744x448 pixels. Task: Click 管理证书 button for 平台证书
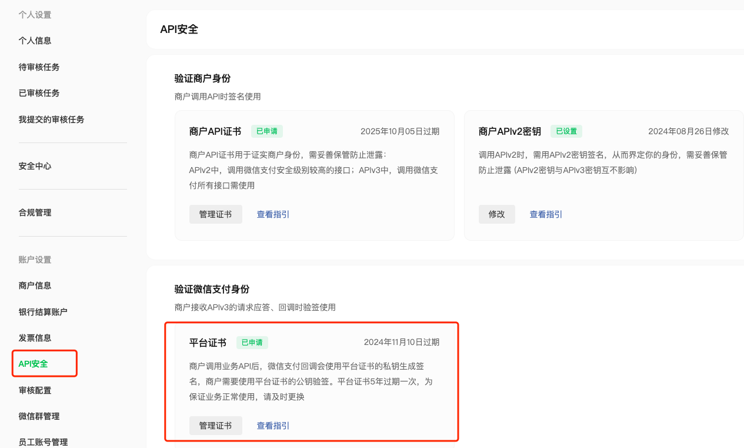click(215, 426)
